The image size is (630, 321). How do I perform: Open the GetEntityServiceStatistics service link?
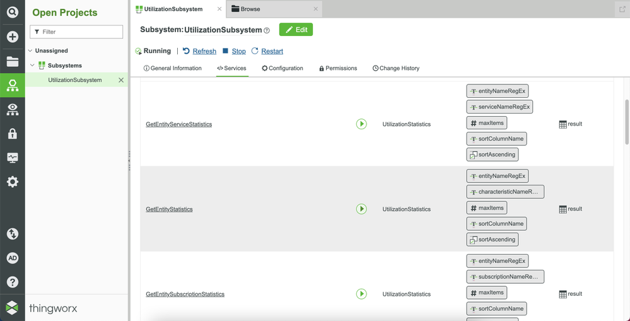pyautogui.click(x=179, y=124)
